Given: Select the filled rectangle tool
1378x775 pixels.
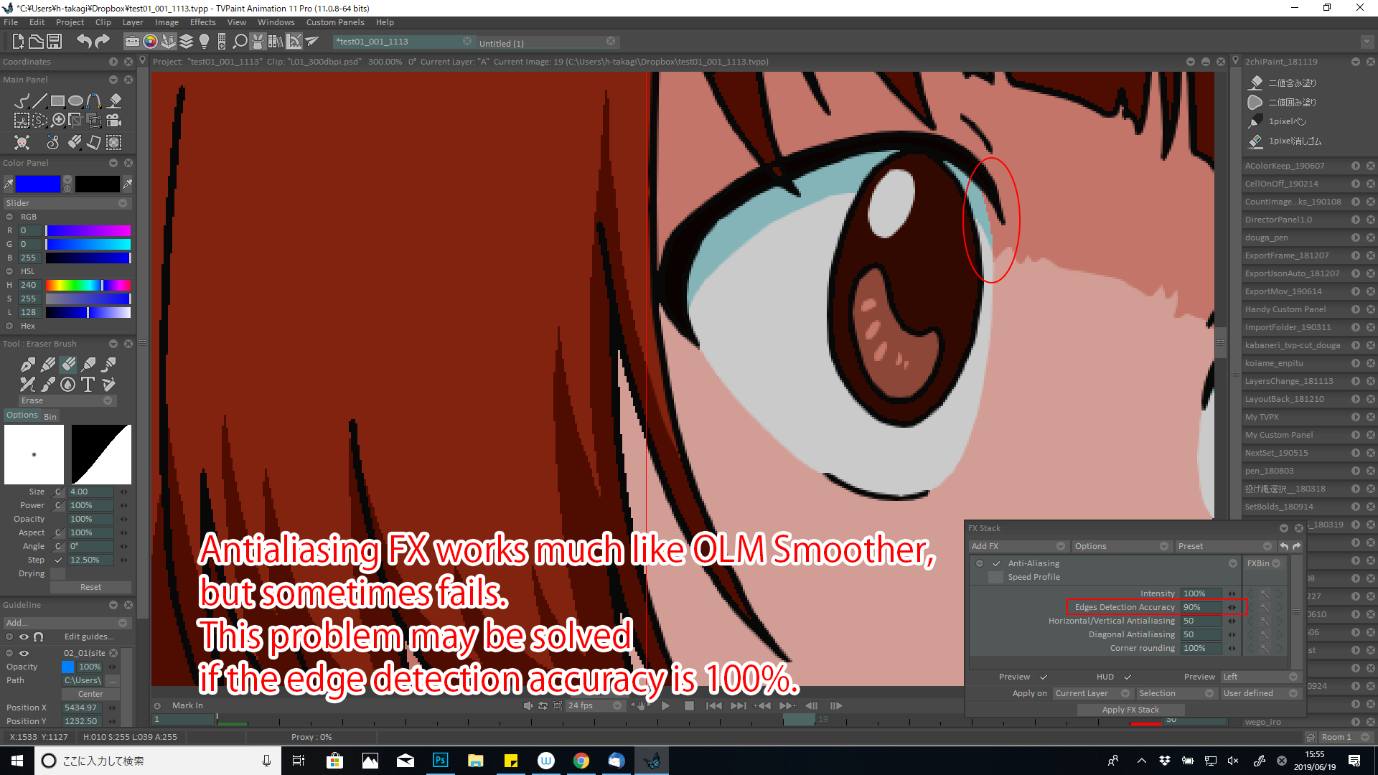Looking at the screenshot, I should [58, 101].
